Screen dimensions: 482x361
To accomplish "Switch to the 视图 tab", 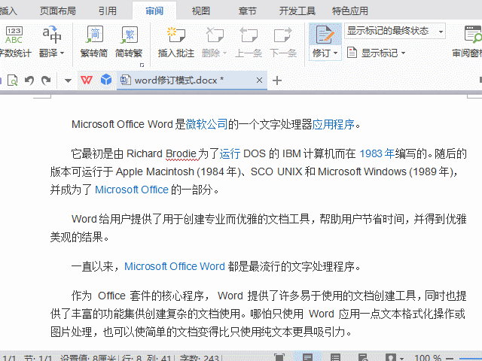I will click(x=201, y=11).
